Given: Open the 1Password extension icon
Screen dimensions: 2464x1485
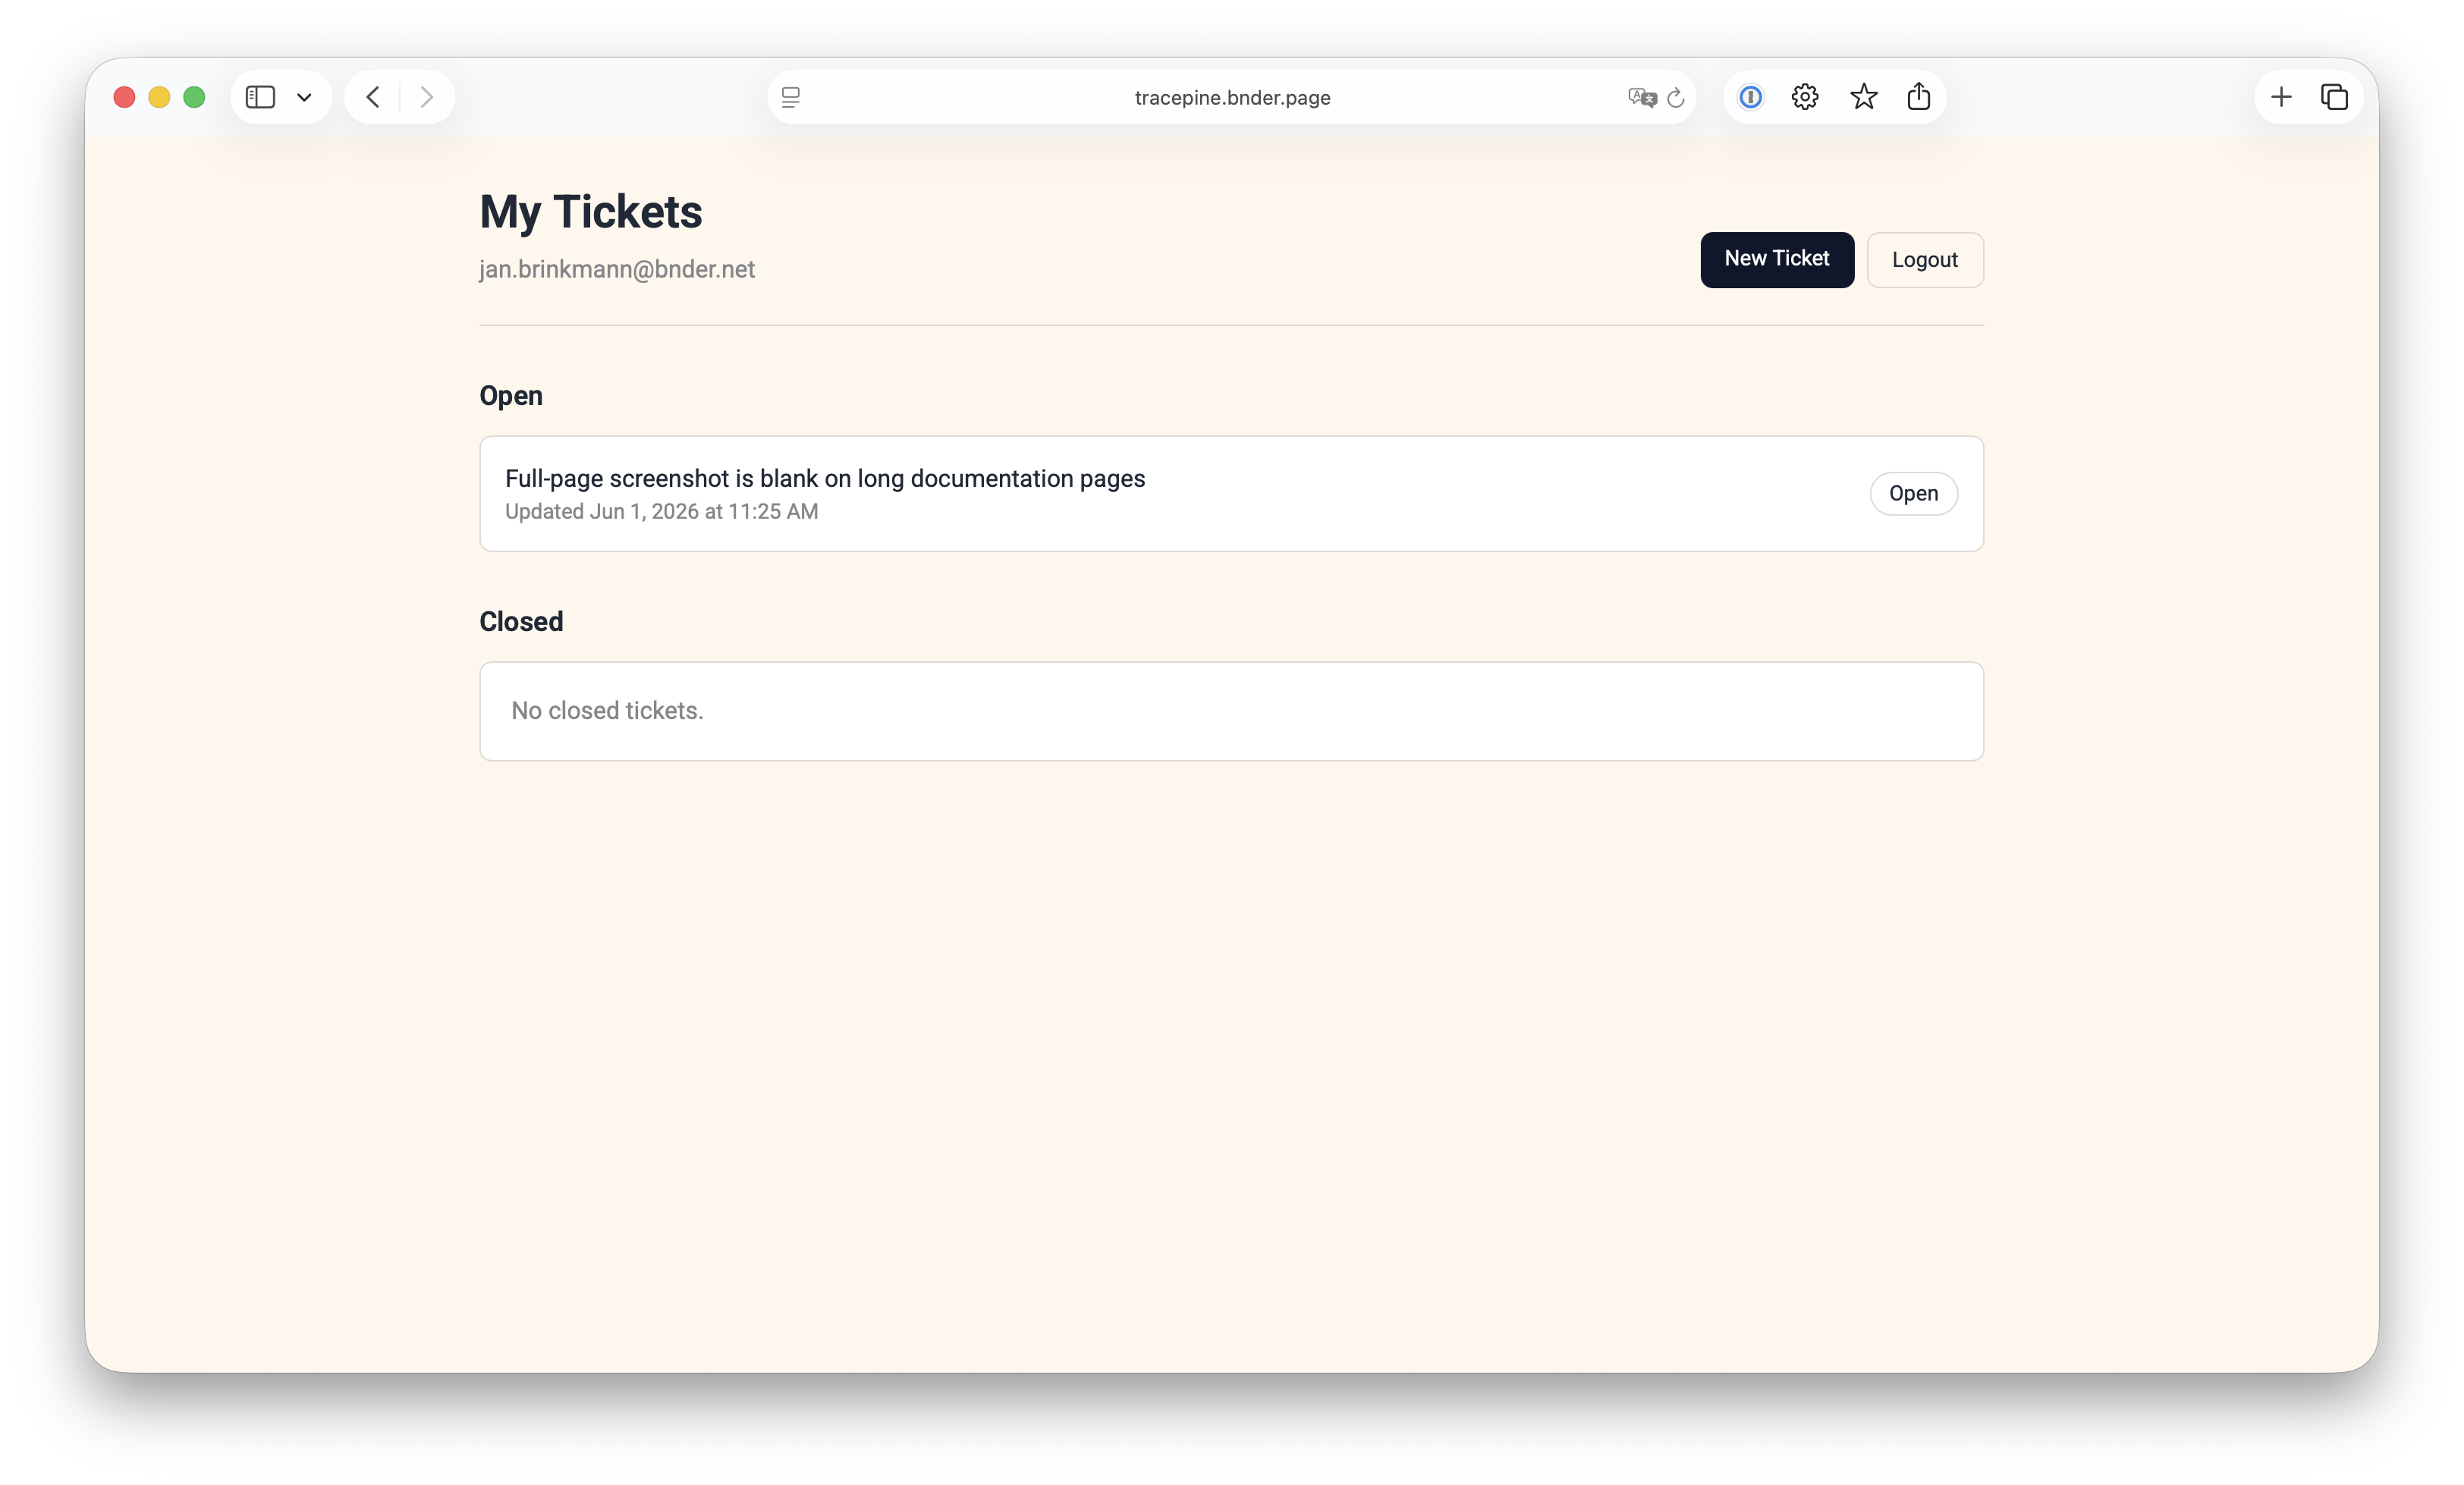Looking at the screenshot, I should (1750, 97).
